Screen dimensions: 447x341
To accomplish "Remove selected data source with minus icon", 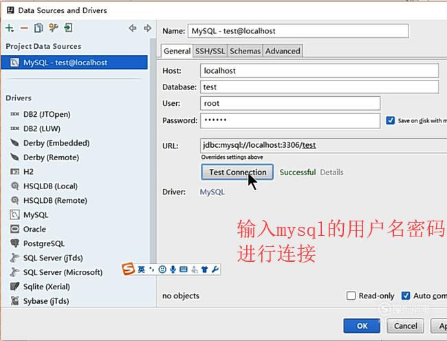I will (x=24, y=28).
